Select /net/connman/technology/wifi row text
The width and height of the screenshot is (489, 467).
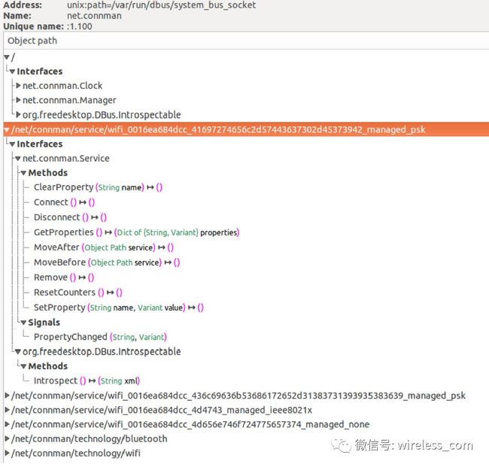[x=76, y=453]
